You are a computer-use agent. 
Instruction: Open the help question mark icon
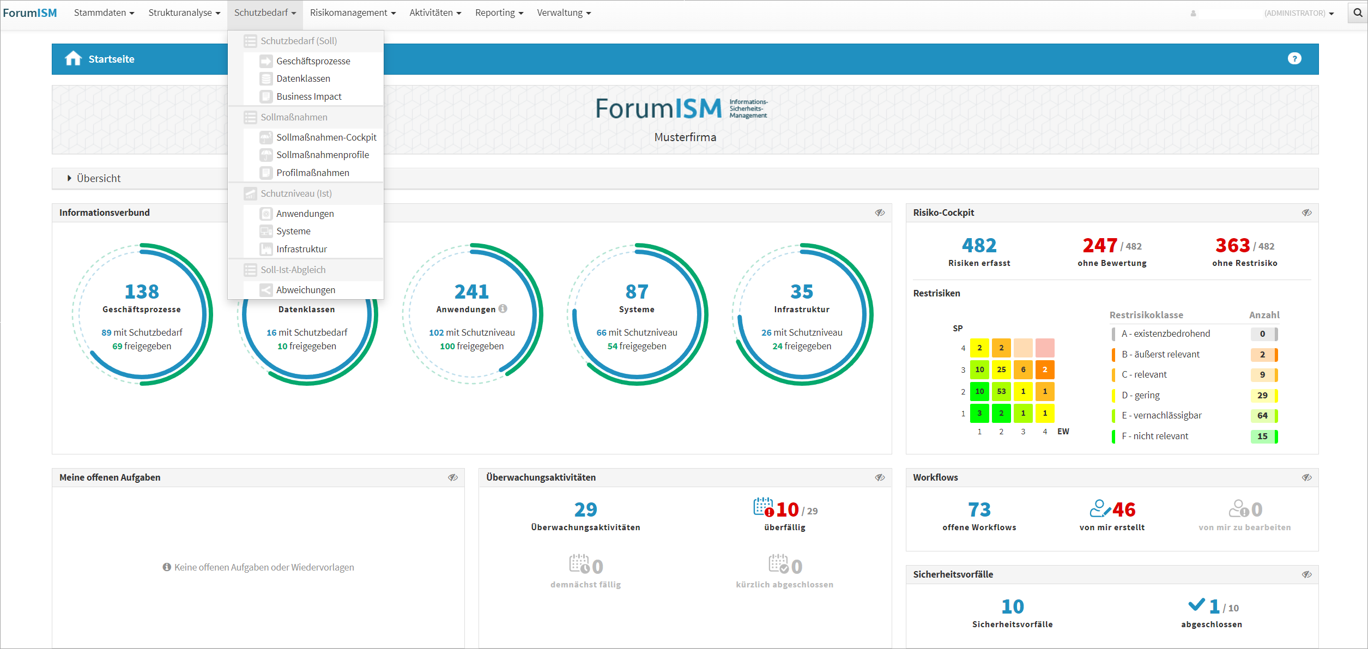tap(1294, 59)
